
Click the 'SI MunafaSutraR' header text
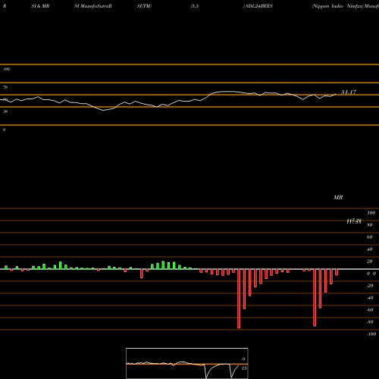point(93,6)
